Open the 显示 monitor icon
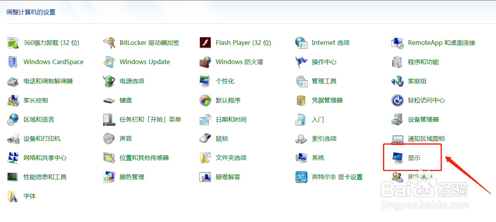The height and width of the screenshot is (222, 496). point(397,158)
